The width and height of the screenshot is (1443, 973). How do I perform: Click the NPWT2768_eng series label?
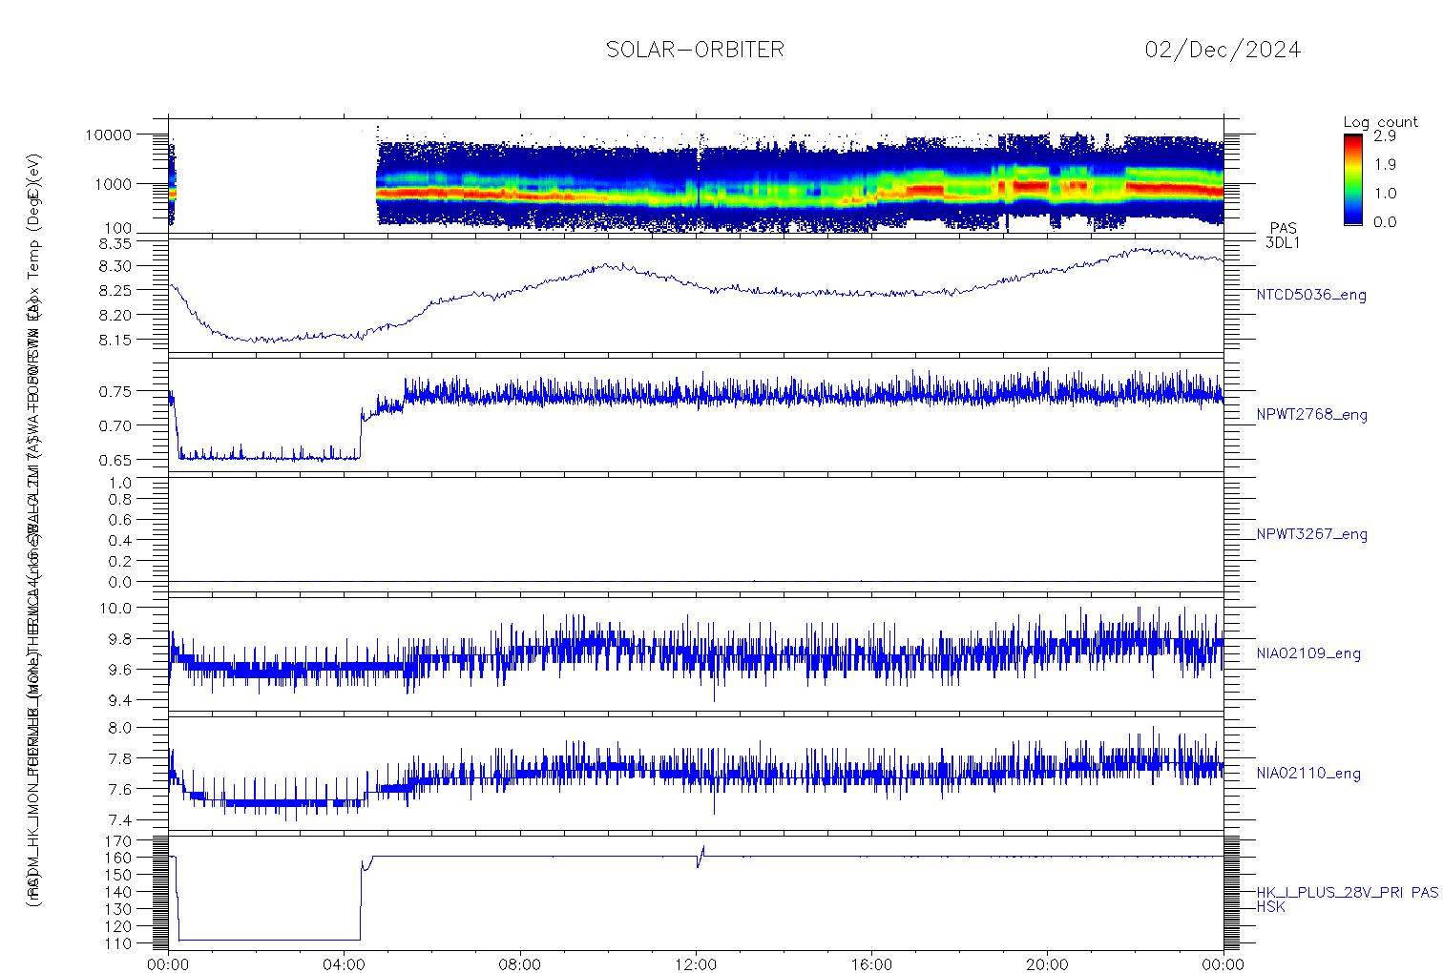coord(1311,415)
